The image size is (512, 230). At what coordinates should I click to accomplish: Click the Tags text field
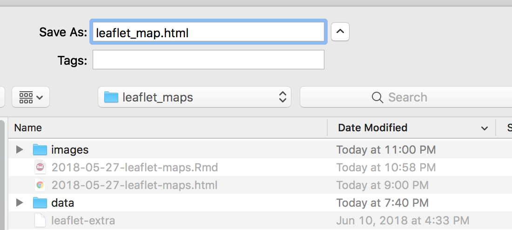point(208,60)
